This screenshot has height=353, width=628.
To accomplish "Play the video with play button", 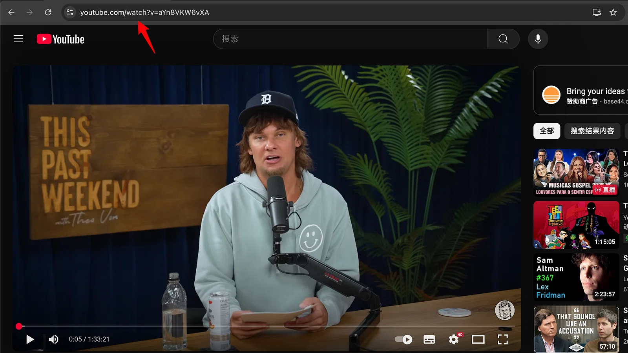I will pyautogui.click(x=30, y=339).
